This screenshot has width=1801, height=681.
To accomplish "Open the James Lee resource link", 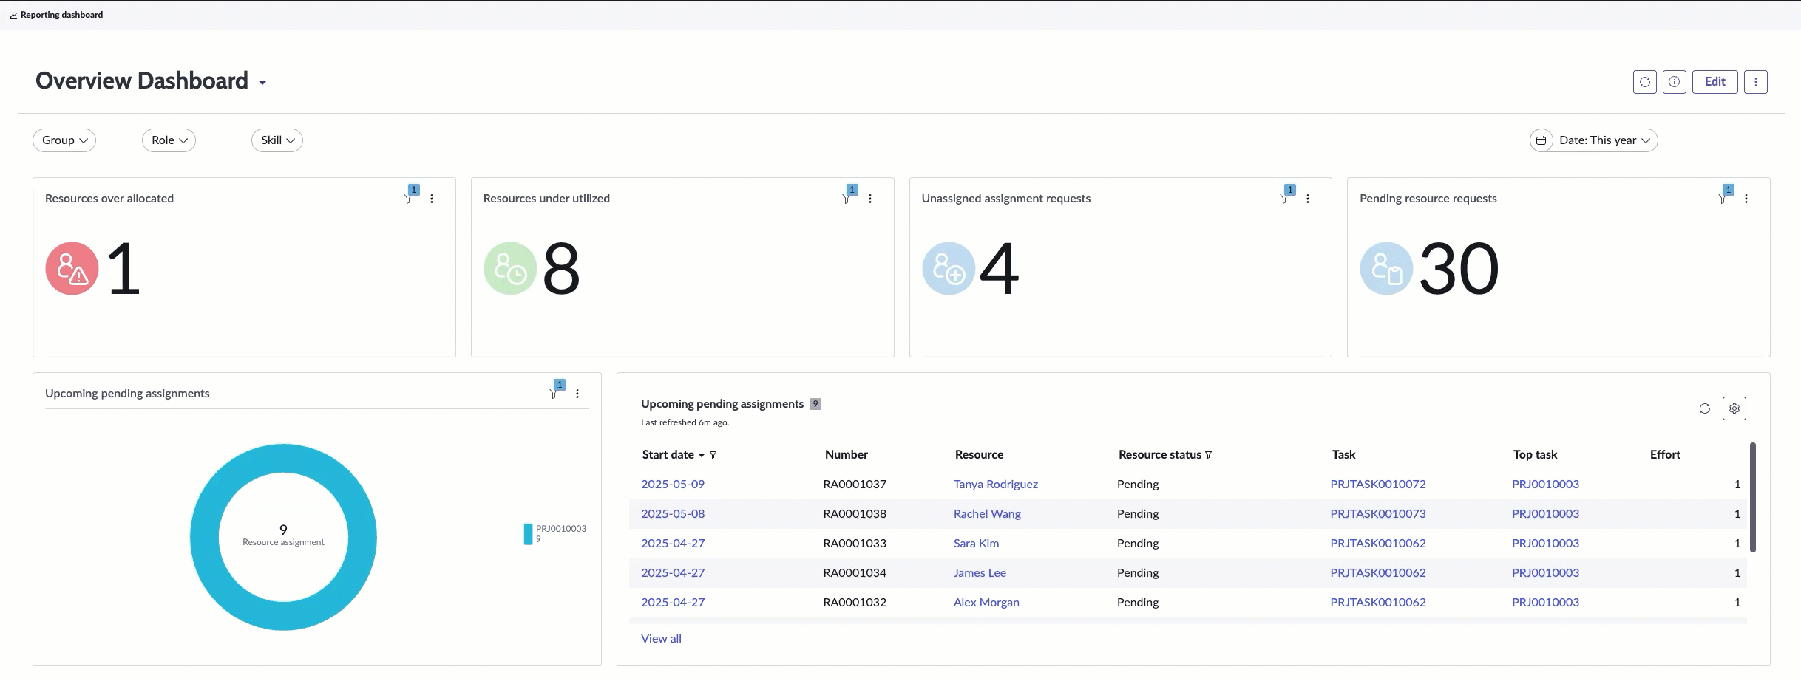I will (x=979, y=573).
